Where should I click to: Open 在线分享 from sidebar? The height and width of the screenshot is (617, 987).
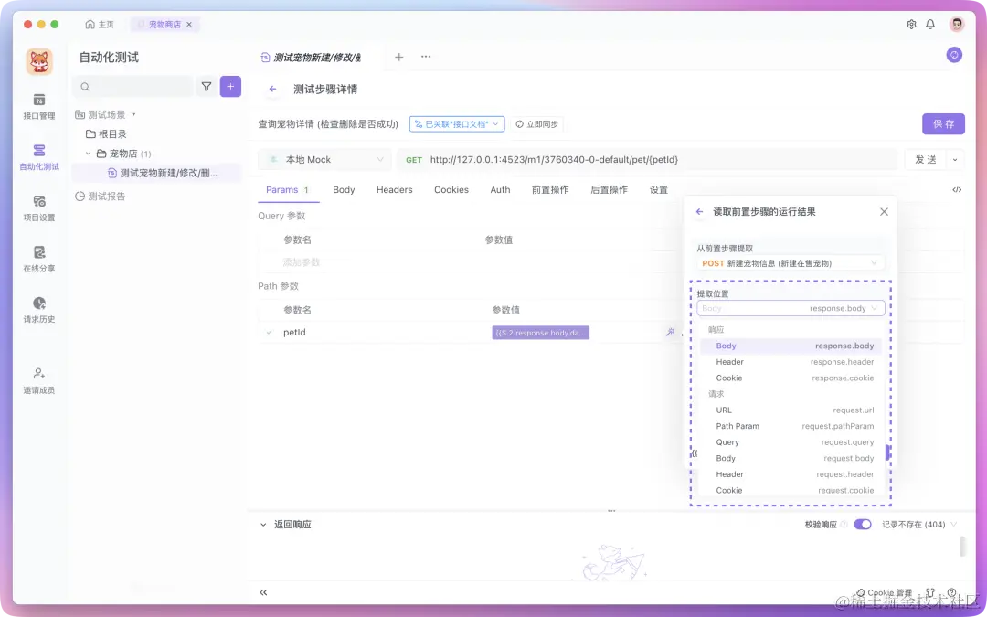[x=37, y=258]
